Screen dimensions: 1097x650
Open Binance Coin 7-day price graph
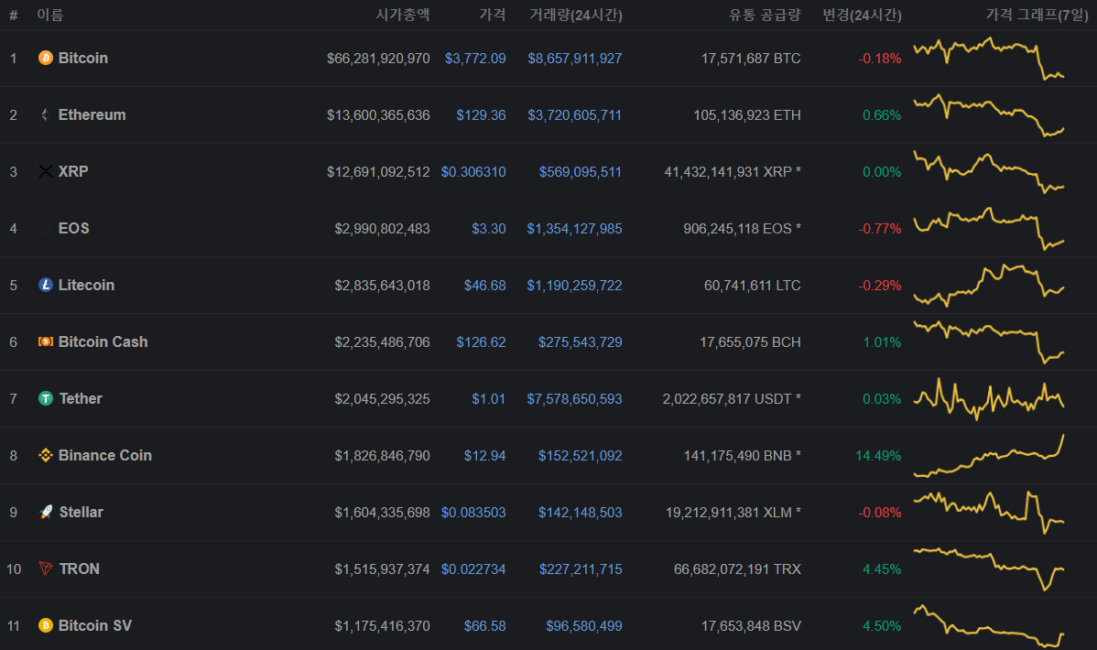[x=989, y=456]
